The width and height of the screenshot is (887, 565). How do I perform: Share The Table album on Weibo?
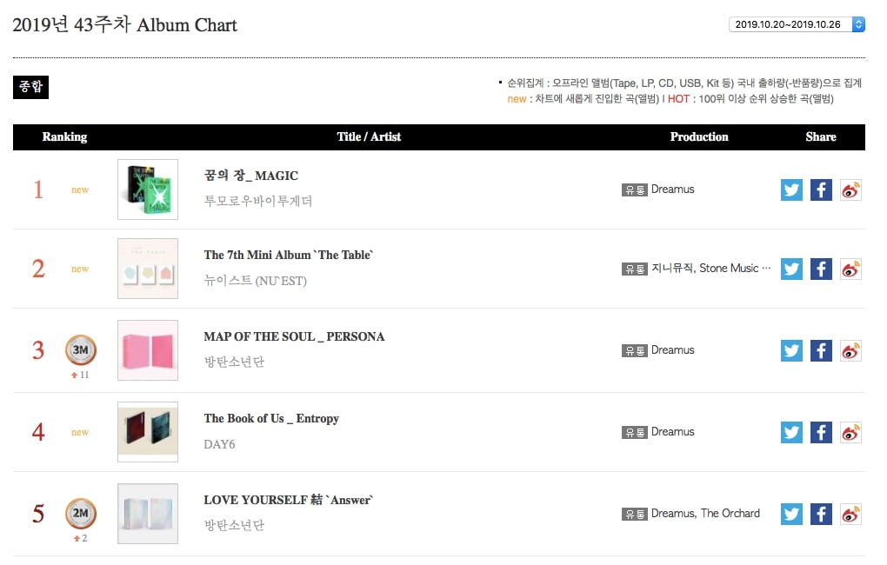pyautogui.click(x=850, y=269)
